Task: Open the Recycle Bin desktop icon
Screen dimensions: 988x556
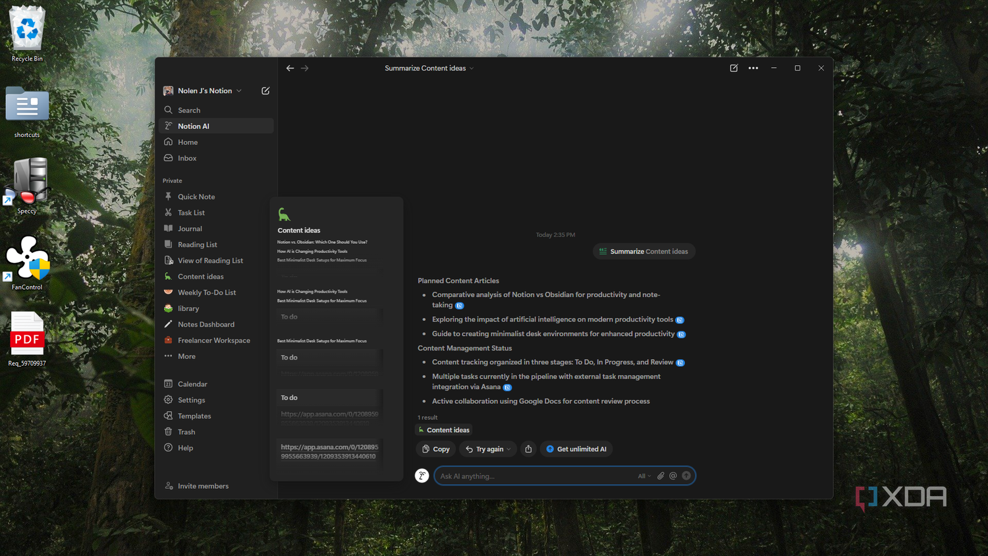Action: [x=27, y=34]
